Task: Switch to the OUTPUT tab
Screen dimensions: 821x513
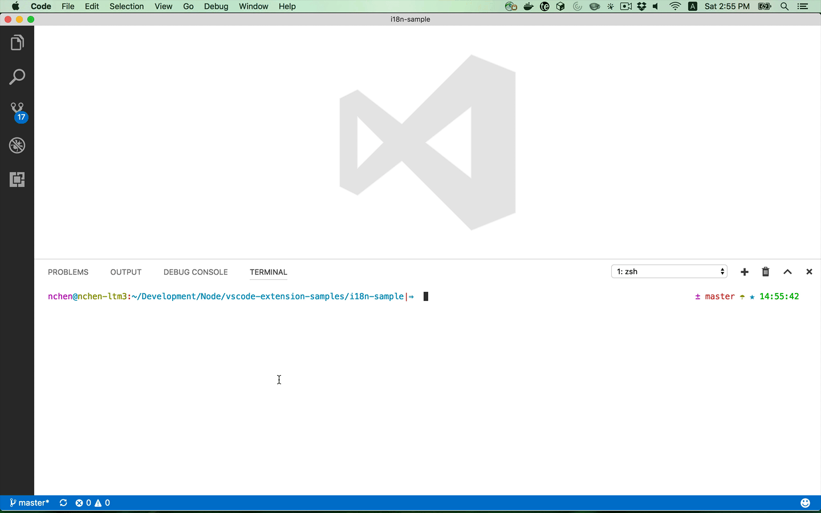Action: (x=126, y=272)
